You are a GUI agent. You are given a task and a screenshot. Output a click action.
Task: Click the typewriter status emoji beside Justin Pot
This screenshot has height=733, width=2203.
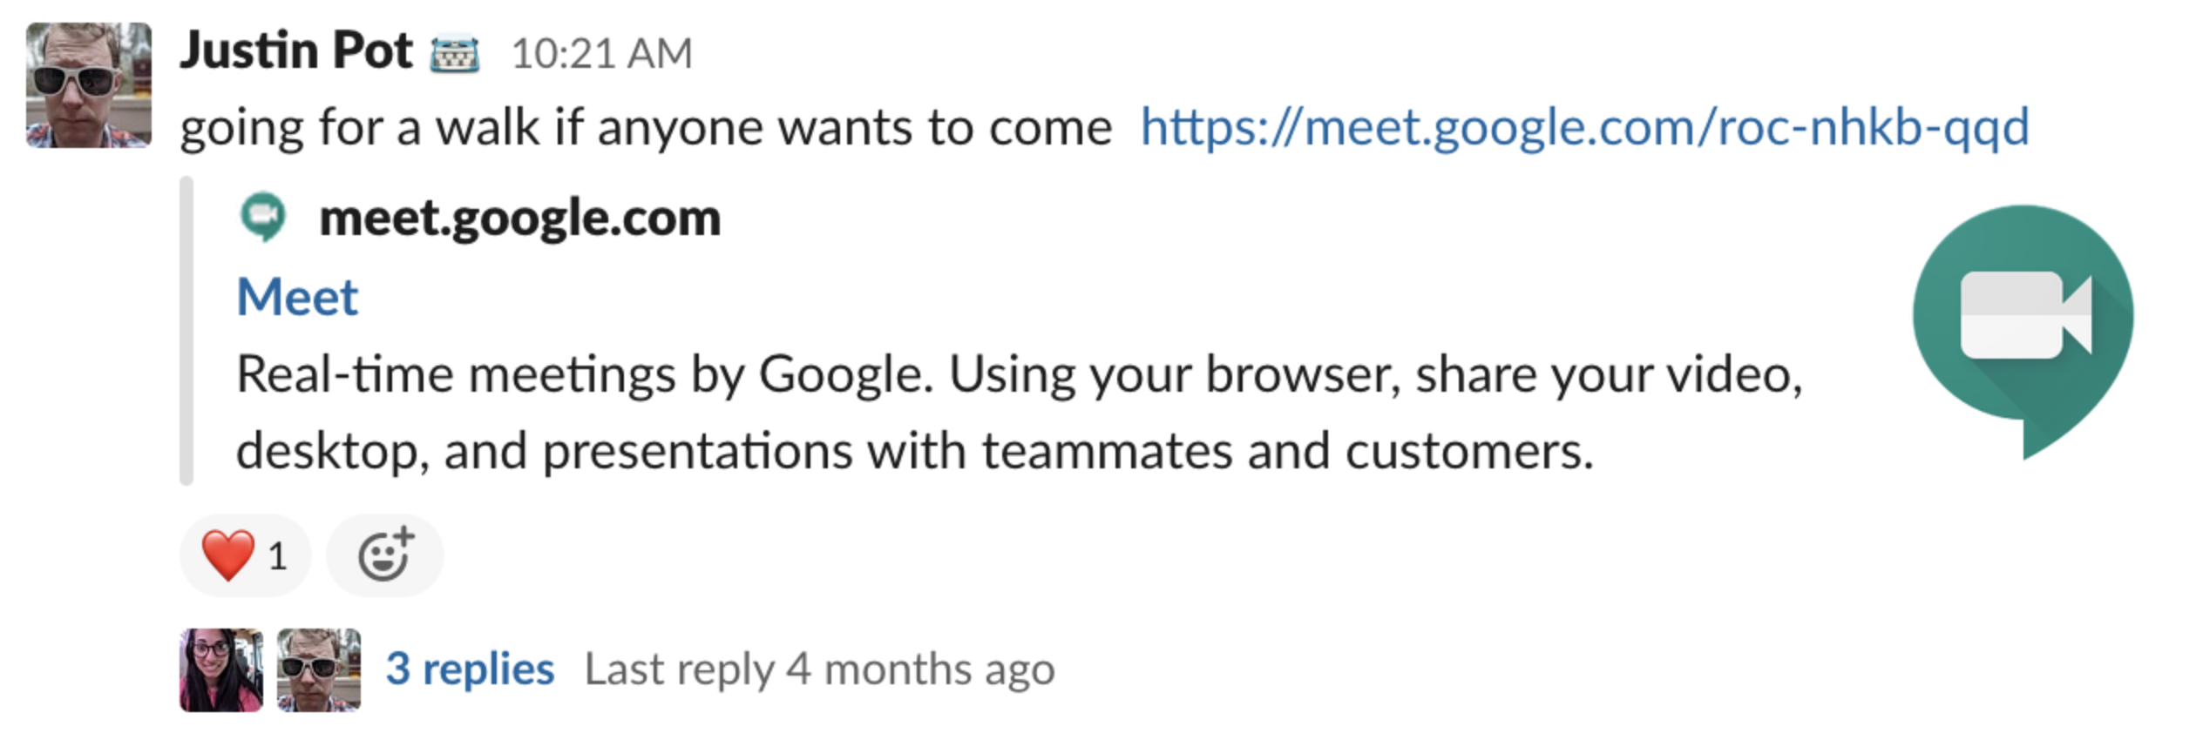[x=454, y=54]
